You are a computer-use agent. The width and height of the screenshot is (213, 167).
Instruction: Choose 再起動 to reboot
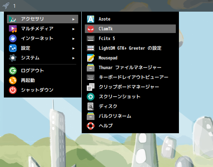pos(43,80)
